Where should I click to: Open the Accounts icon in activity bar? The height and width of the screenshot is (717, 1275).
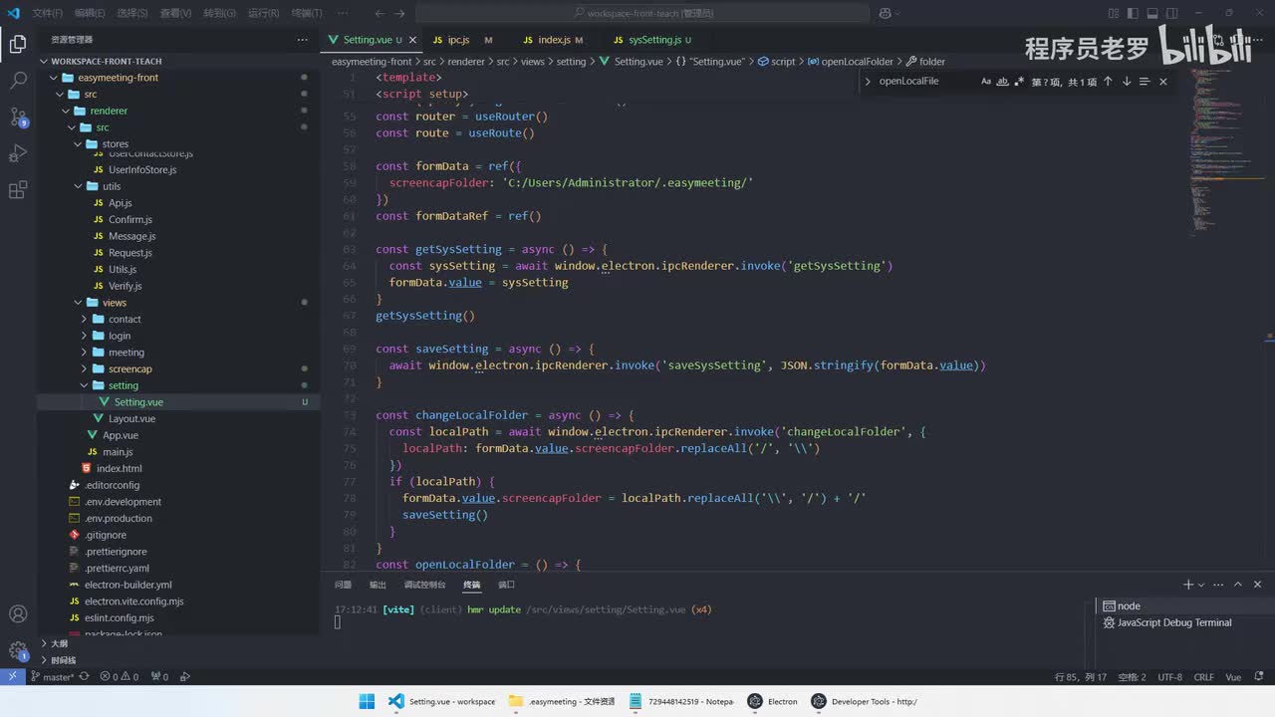pos(18,613)
